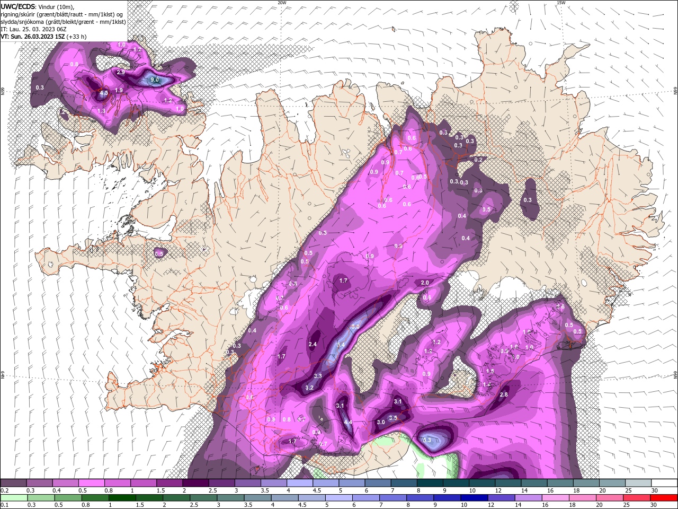Screen dimensions: 678x509
Task: Click the '20W' longitude label
Action: (282, 3)
